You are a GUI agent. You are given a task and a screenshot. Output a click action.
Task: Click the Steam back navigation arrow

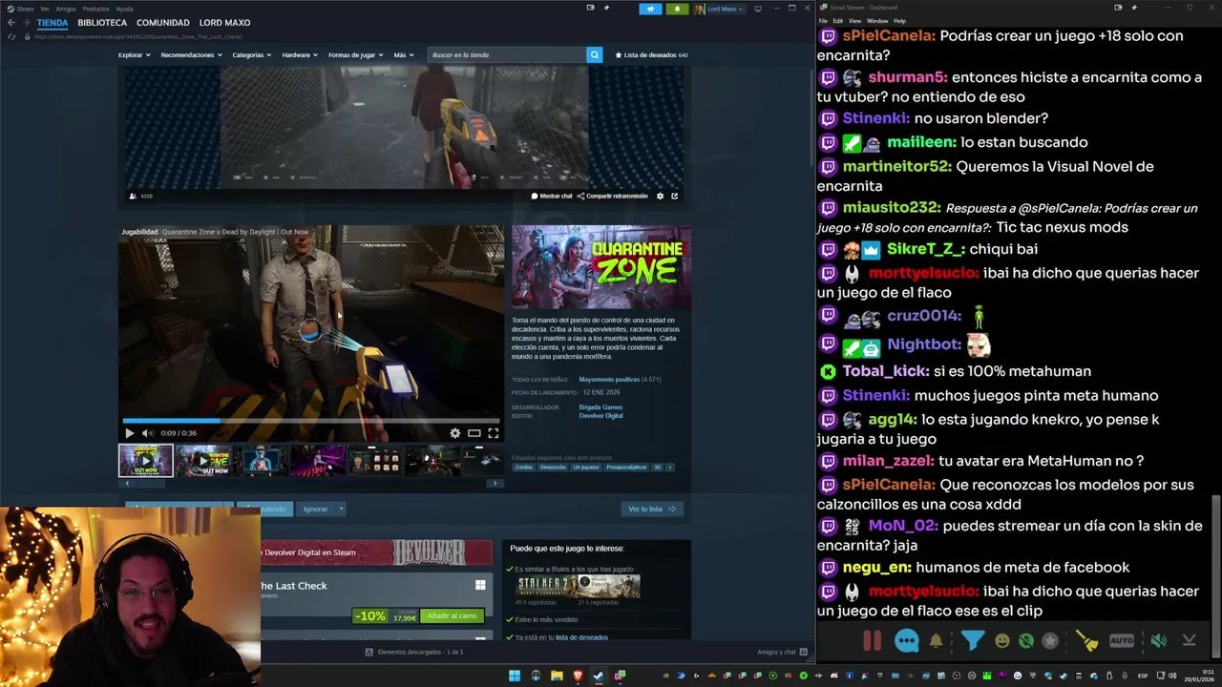[11, 22]
